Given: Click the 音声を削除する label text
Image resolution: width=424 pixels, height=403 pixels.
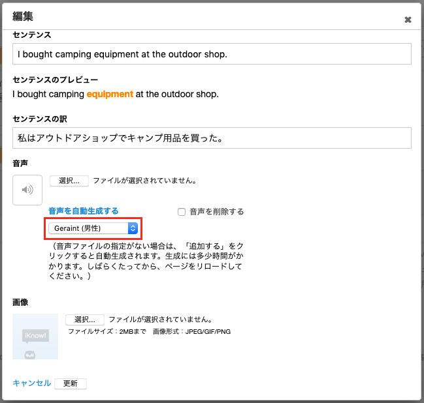Looking at the screenshot, I should (217, 212).
